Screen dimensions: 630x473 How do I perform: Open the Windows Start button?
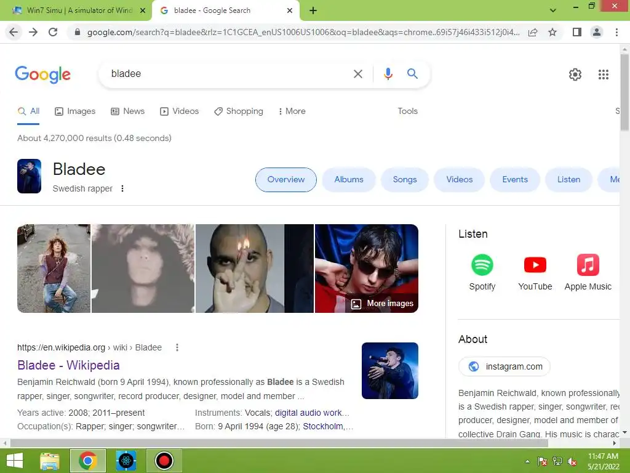pyautogui.click(x=15, y=461)
